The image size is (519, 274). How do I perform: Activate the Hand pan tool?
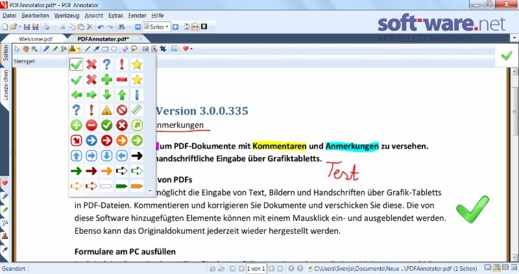click(x=26, y=49)
